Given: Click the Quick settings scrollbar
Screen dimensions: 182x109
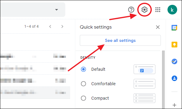Looking at the screenshot, I should tap(163, 79).
